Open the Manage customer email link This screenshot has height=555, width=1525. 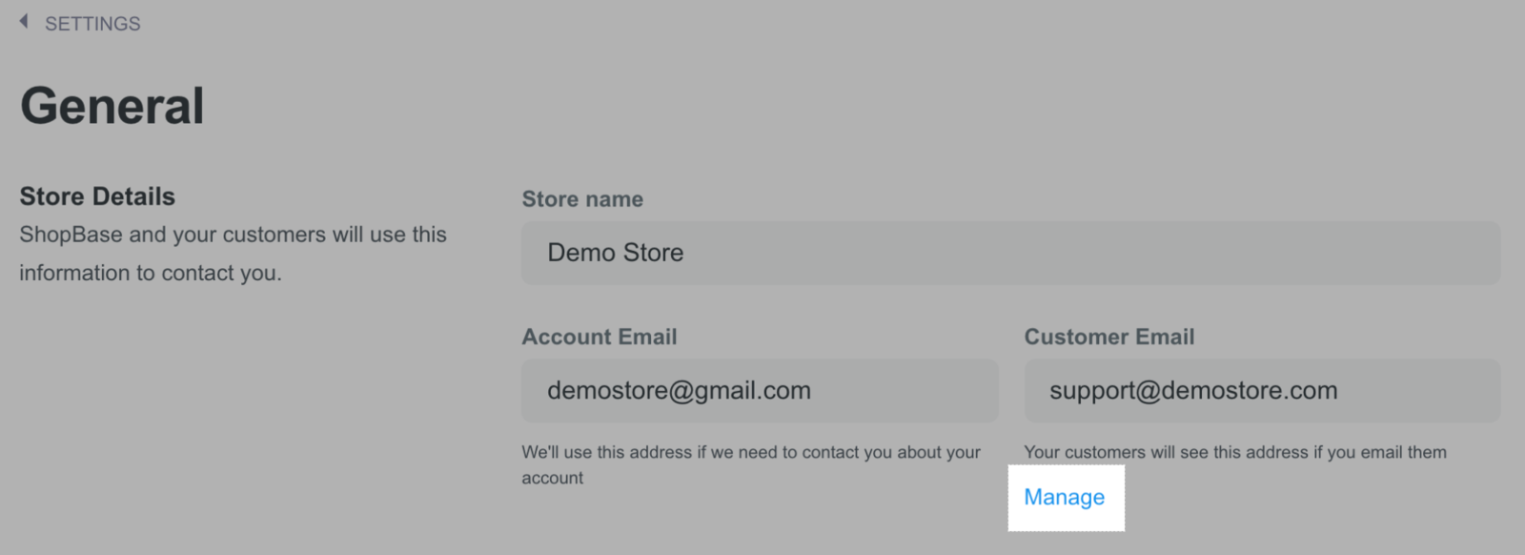coord(1065,497)
